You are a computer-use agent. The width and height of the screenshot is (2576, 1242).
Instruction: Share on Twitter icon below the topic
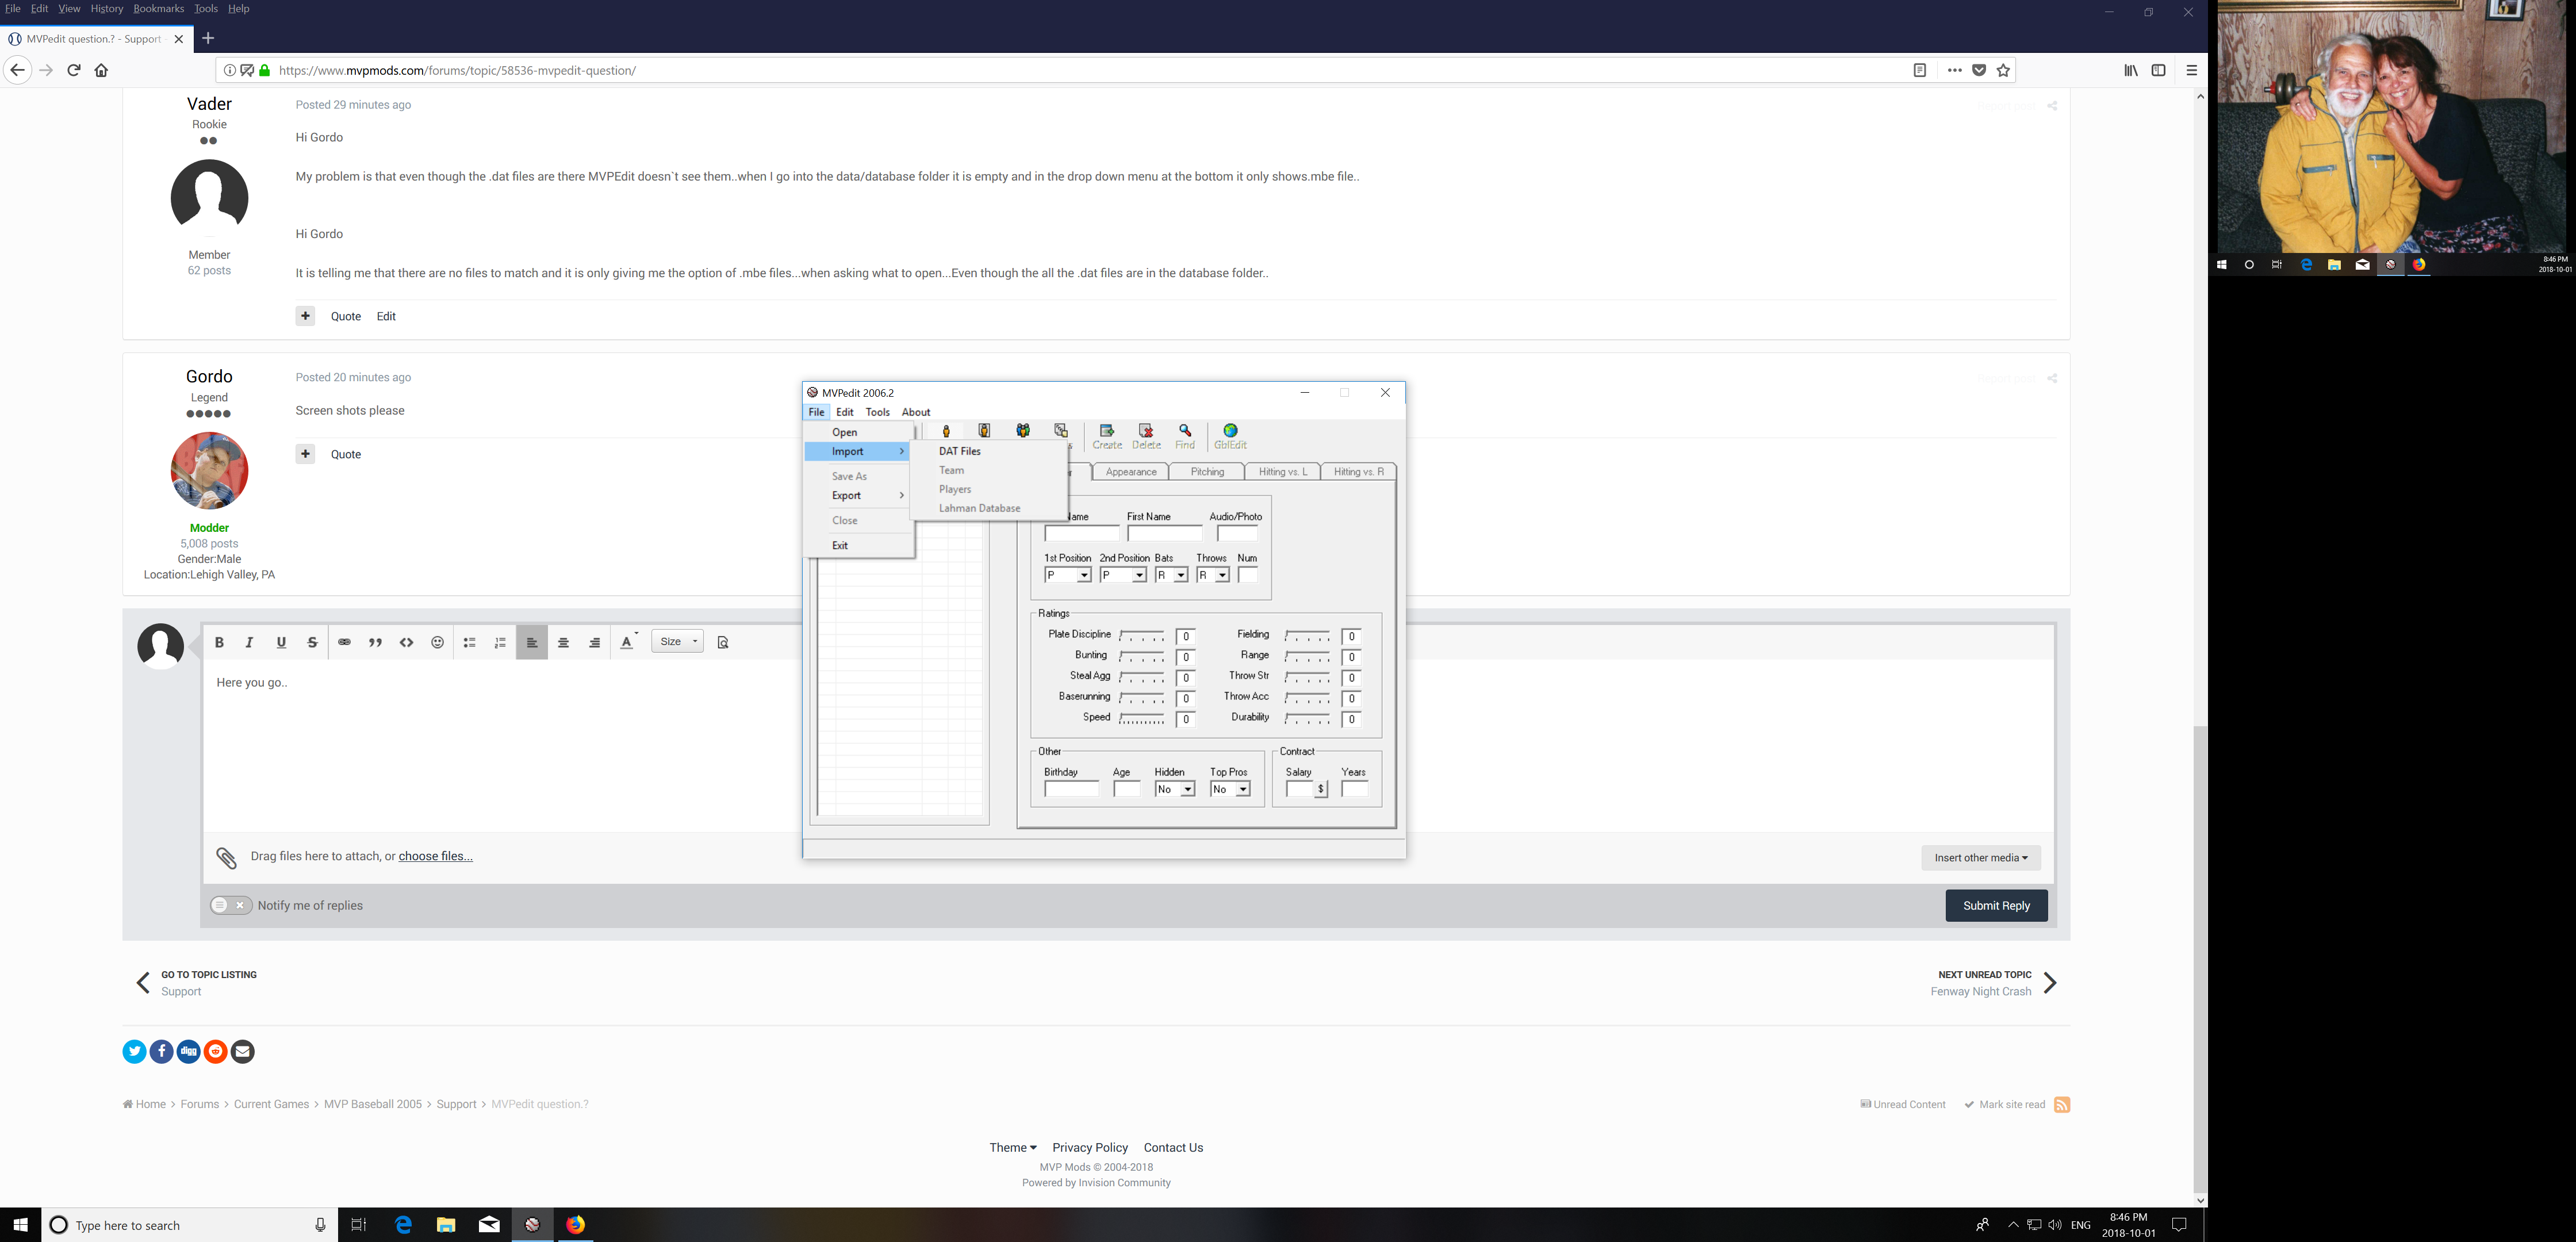point(134,1051)
